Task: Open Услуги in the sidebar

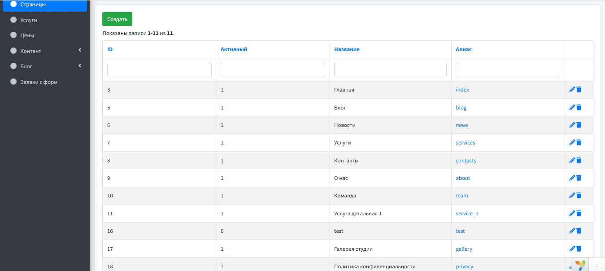Action: pyautogui.click(x=29, y=20)
